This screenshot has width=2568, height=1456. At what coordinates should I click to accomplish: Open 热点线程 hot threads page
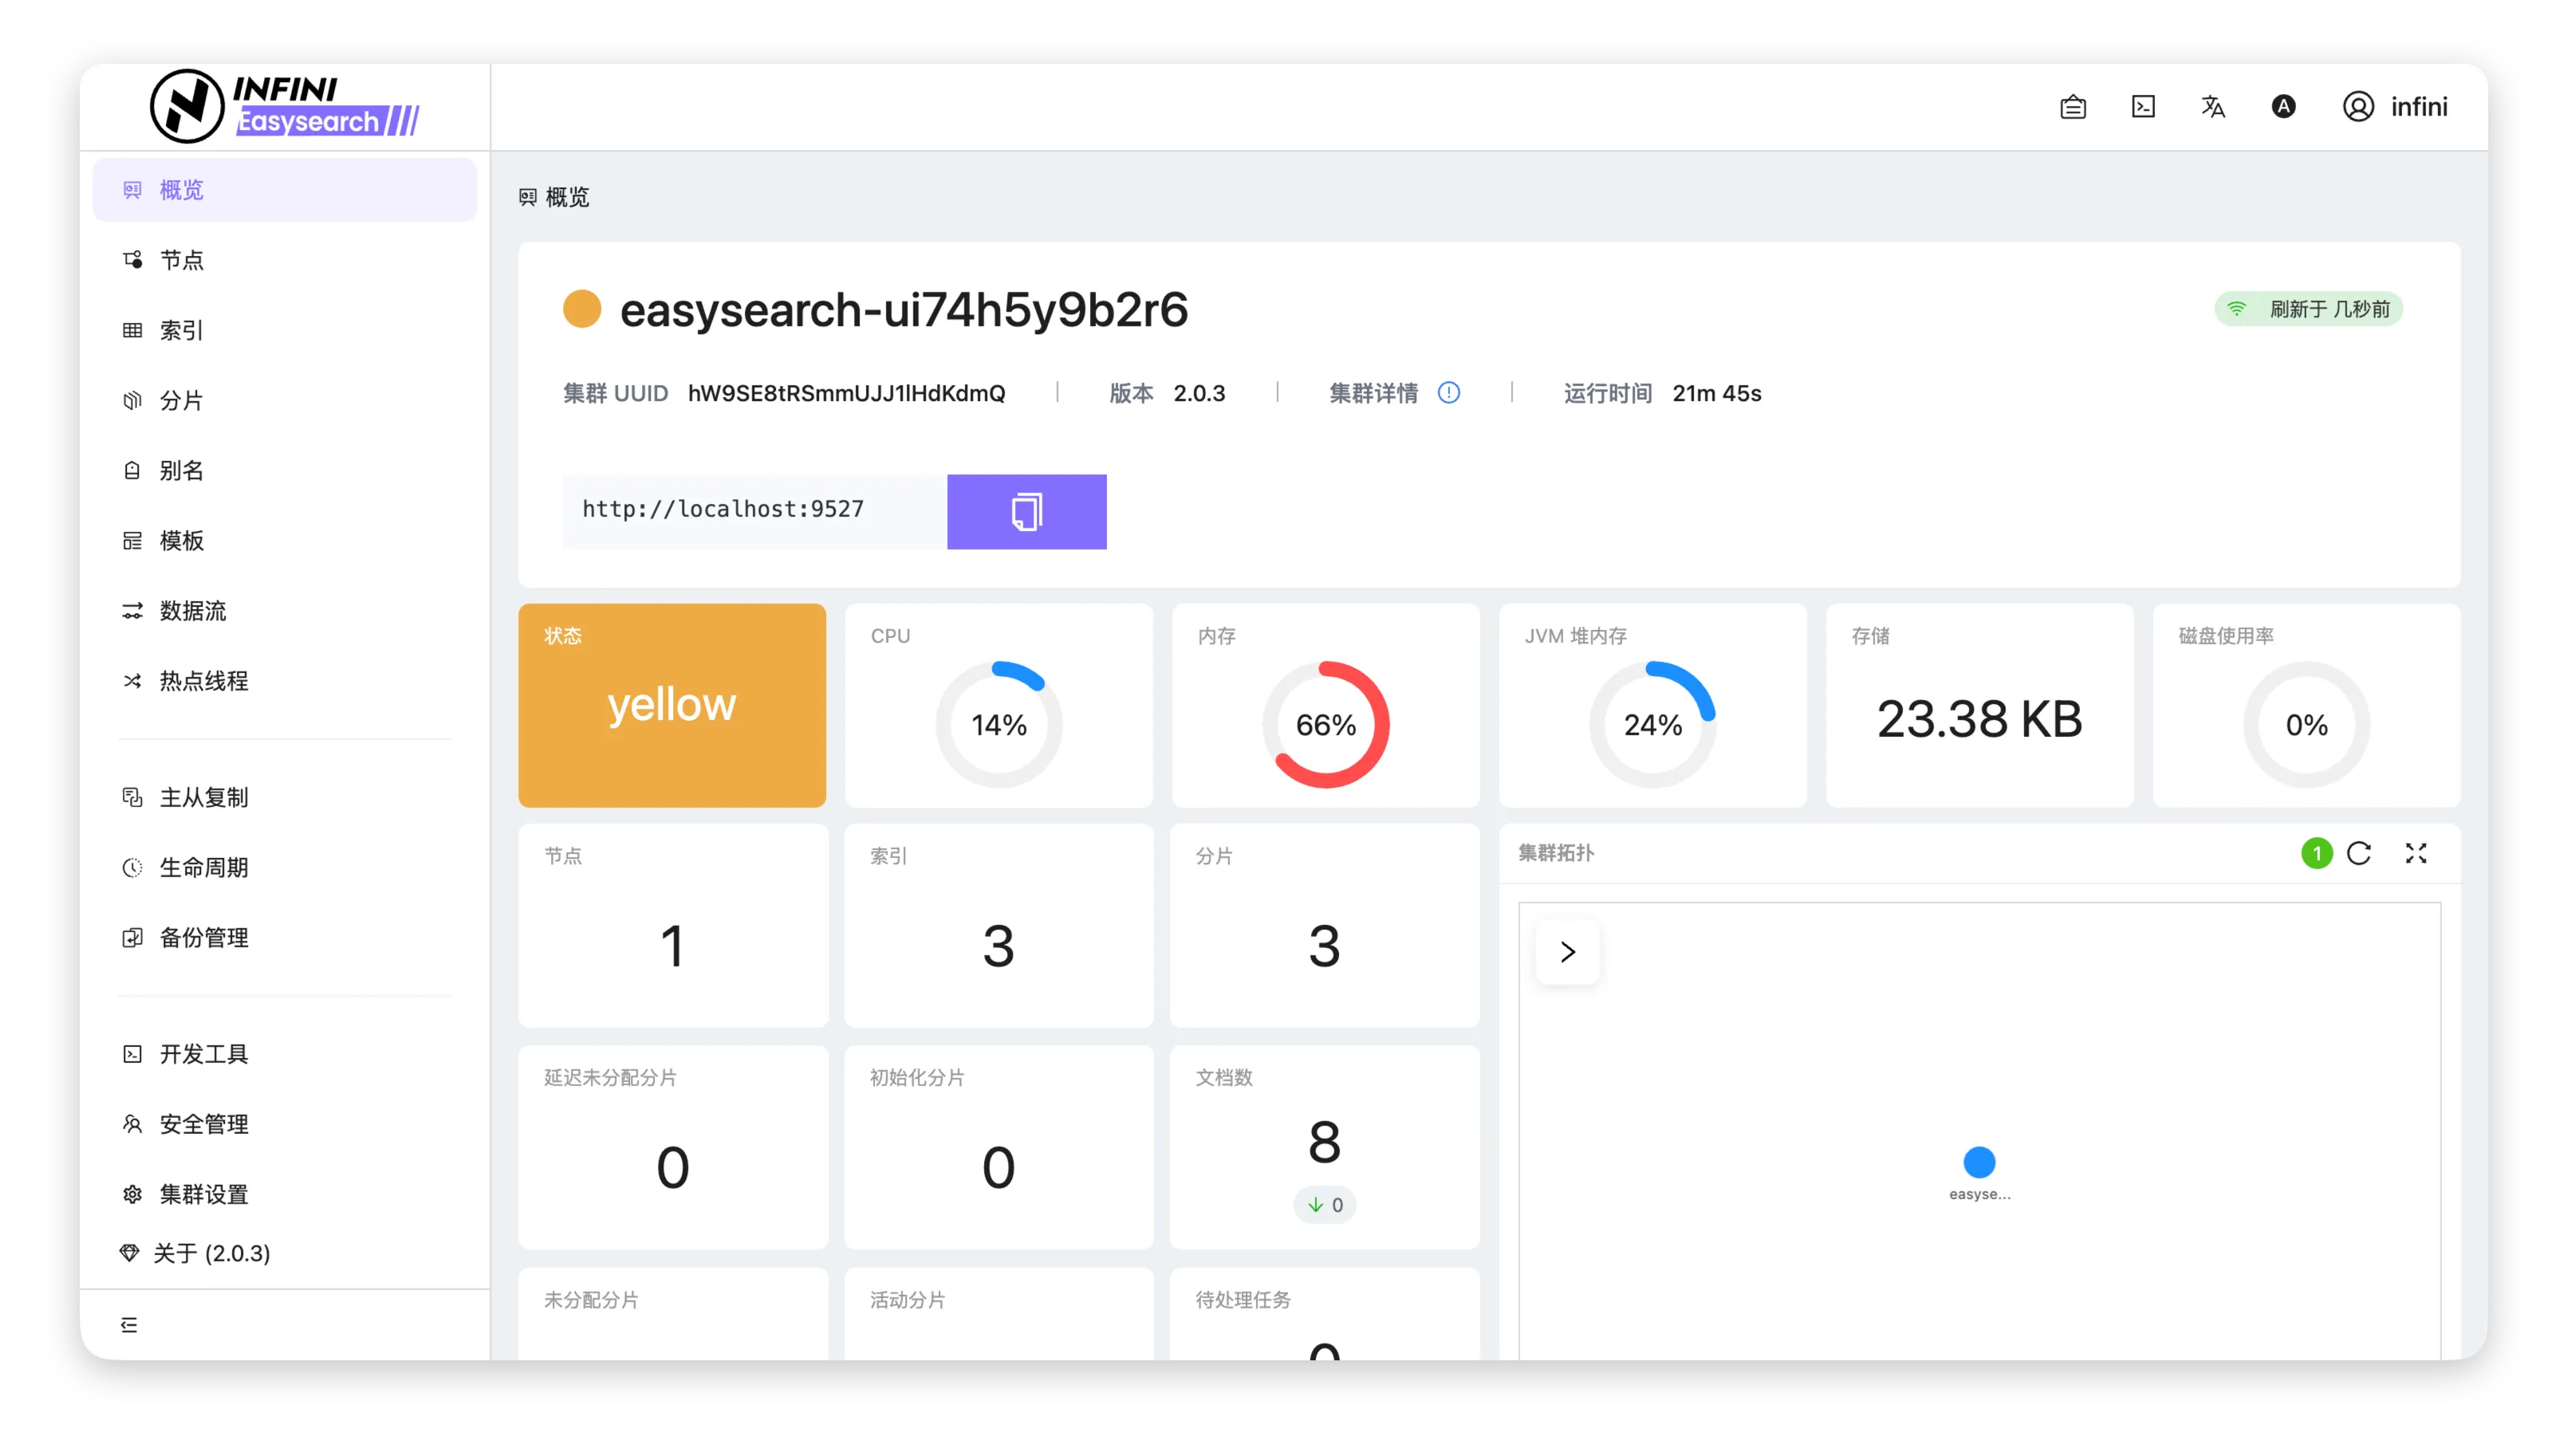[x=203, y=681]
